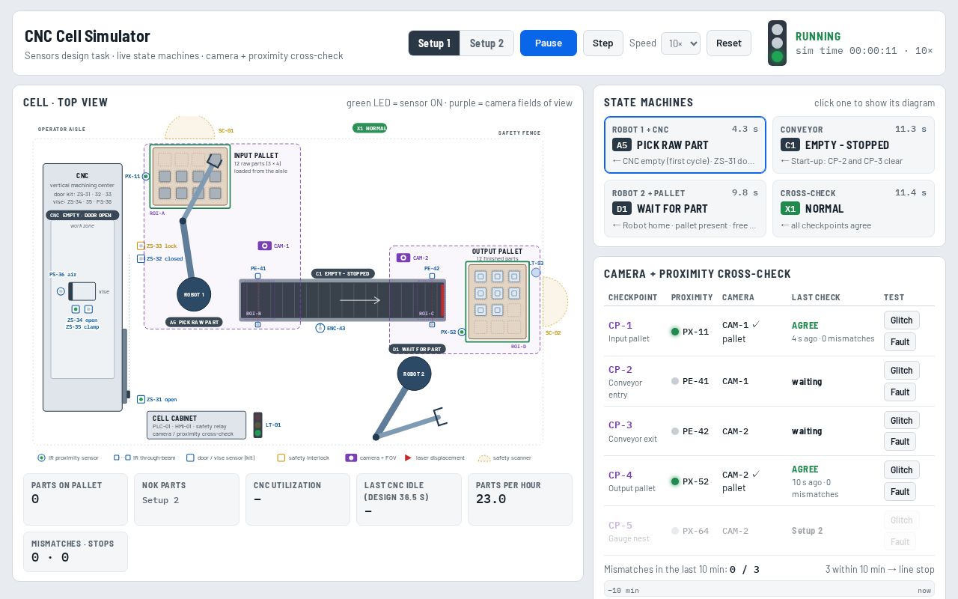
Task: Open the Speed dropdown
Action: [x=680, y=43]
